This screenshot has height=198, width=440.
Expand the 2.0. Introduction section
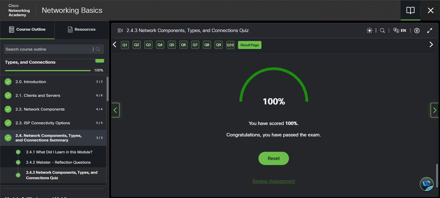click(53, 82)
